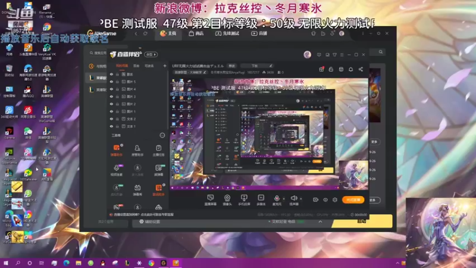The image size is (476, 268).
Task: Open the 弹幕秀 tool icon
Action: pos(137,190)
